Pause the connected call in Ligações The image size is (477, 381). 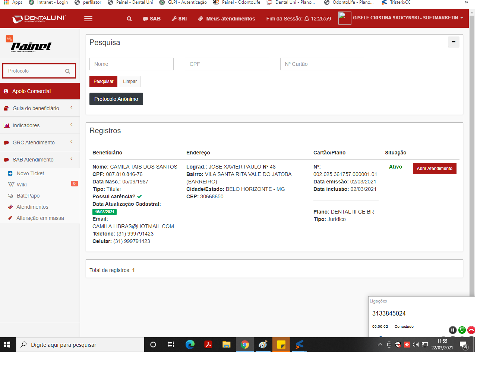point(452,330)
